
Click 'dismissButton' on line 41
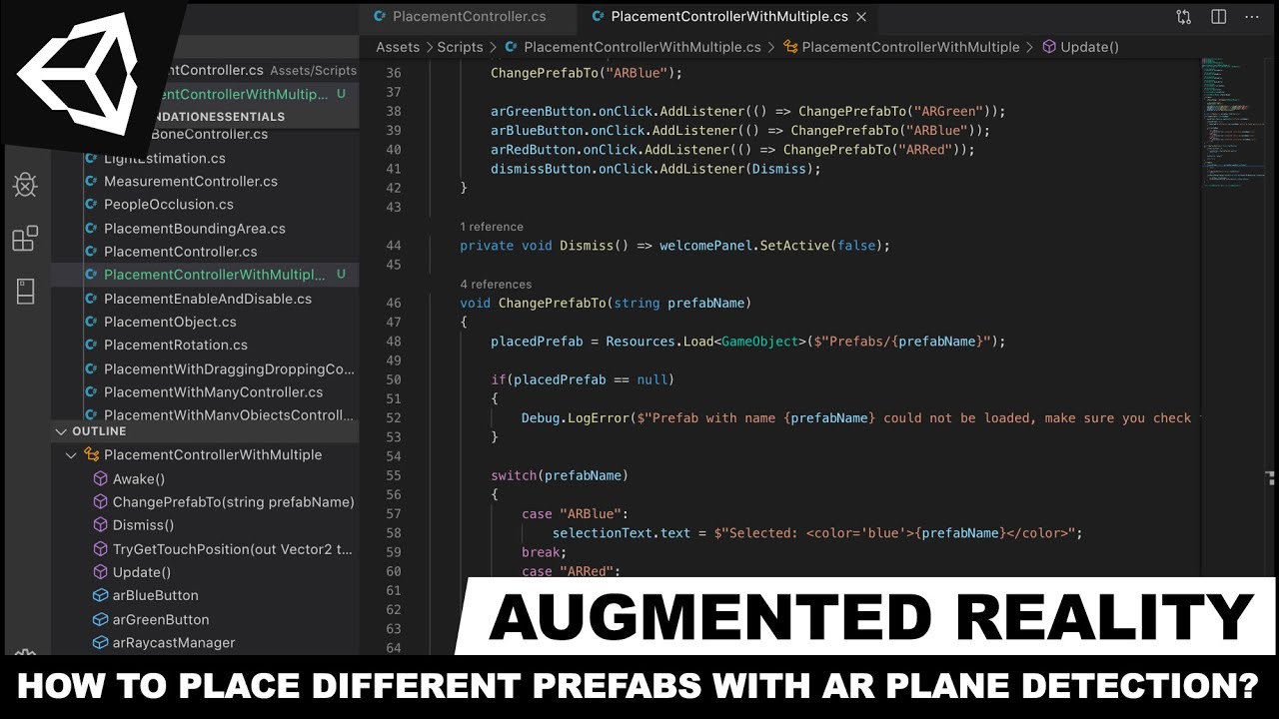pos(541,169)
